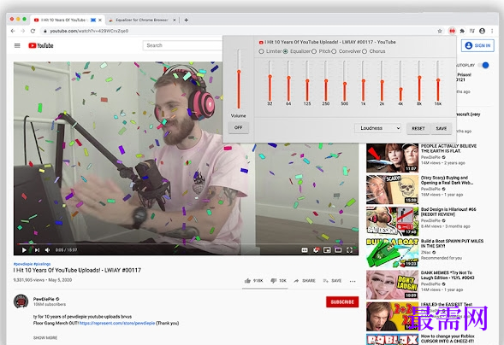Click the 4k band slider
Screen dimensions: 504x345
coord(400,80)
